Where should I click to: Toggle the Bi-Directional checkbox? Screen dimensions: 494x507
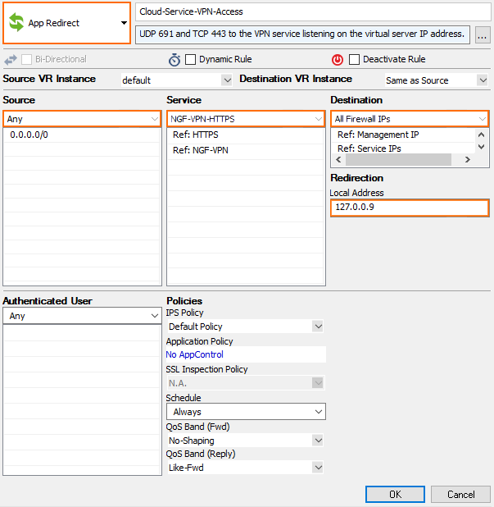coord(26,60)
